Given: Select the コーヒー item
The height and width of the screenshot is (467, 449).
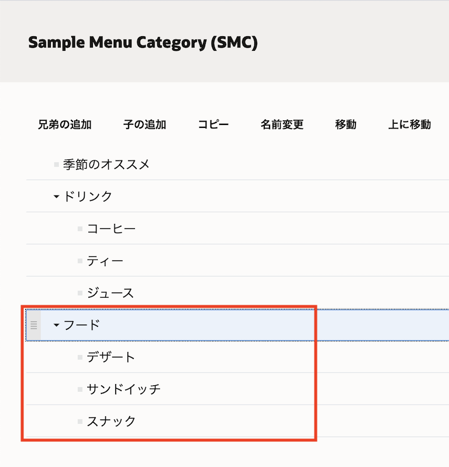Looking at the screenshot, I should click(111, 229).
